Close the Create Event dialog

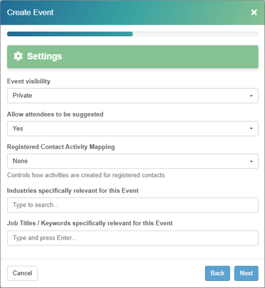point(254,12)
